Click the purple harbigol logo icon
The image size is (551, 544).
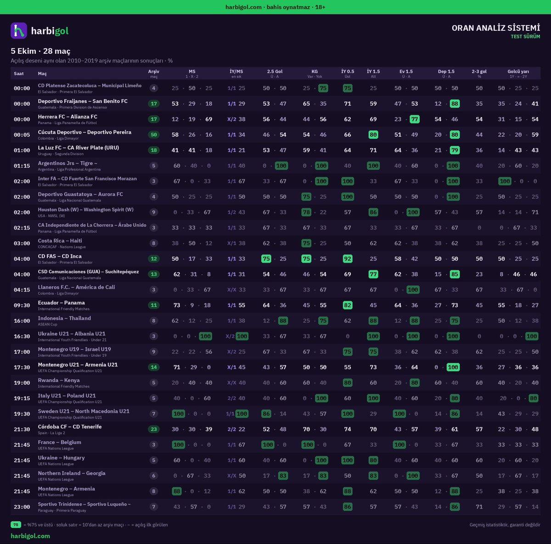(19, 31)
